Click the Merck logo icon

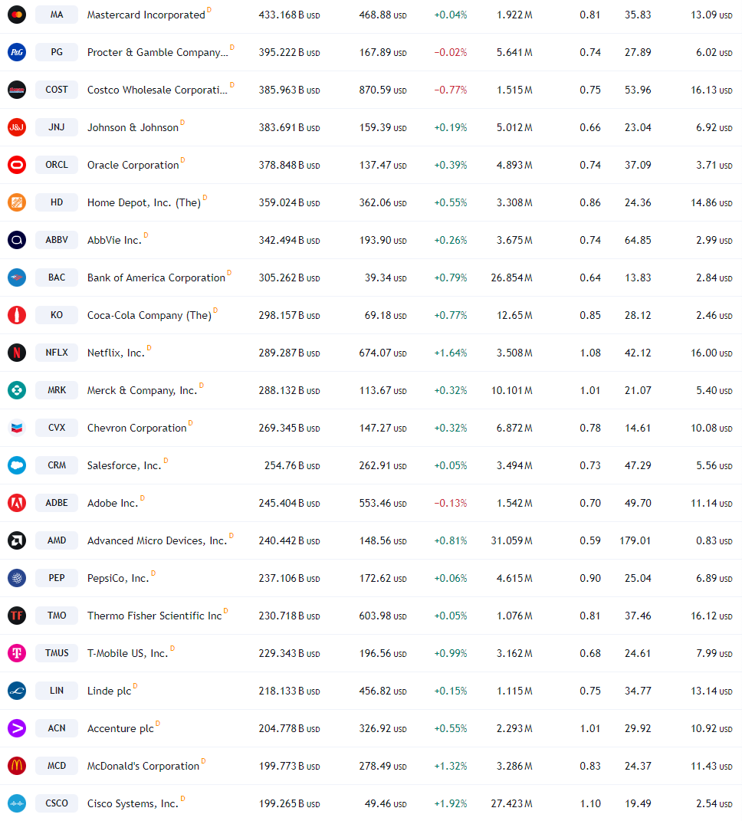(x=17, y=390)
